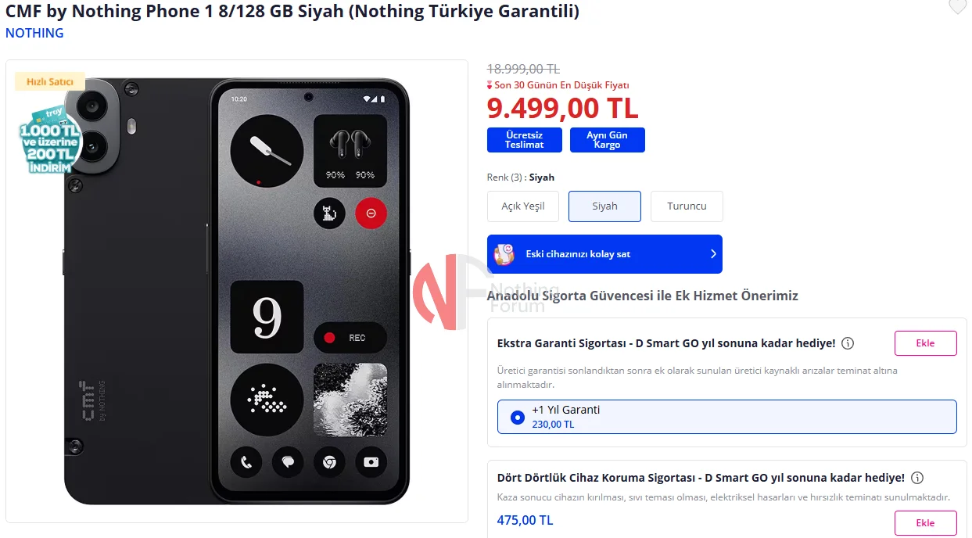This screenshot has height=538, width=972.
Task: Open the Eski cihazınızı kolay sat banner
Action: [604, 254]
